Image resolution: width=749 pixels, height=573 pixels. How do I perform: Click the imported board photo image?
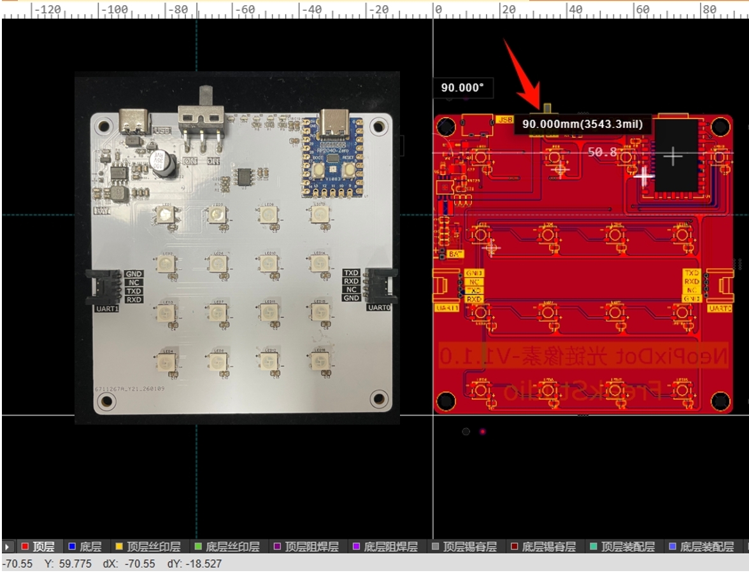[x=238, y=248]
